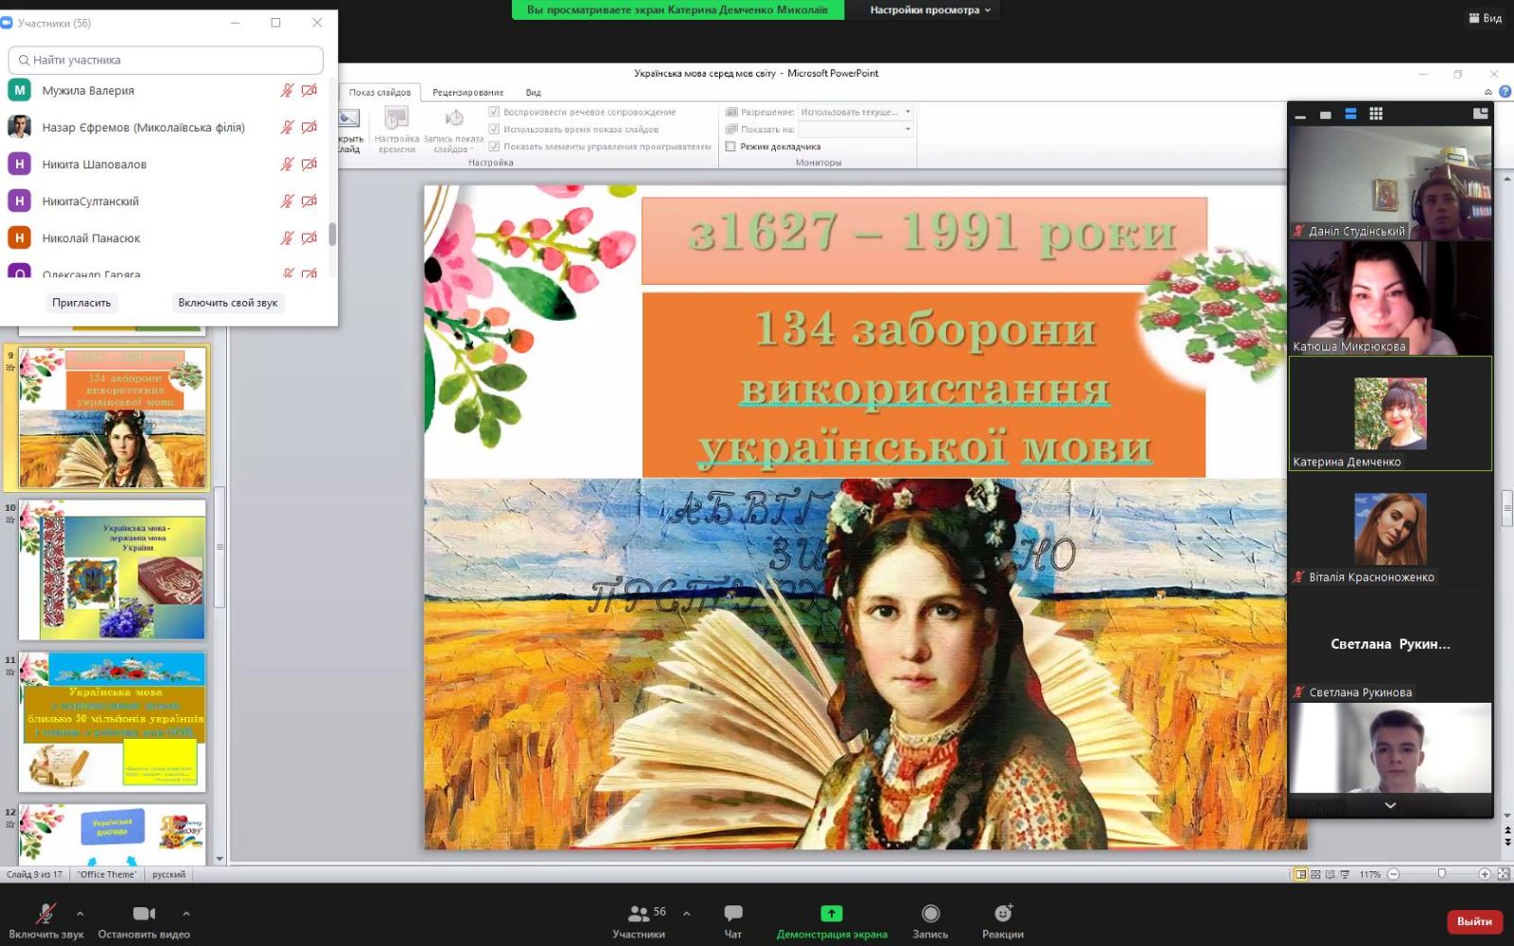Click Катюша Микрюкова video tile

tap(1390, 298)
